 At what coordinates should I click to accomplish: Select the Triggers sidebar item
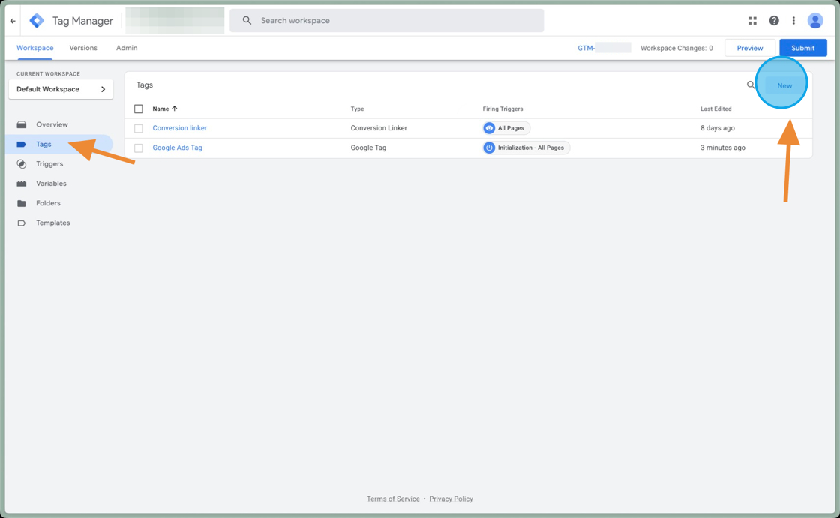pos(51,163)
